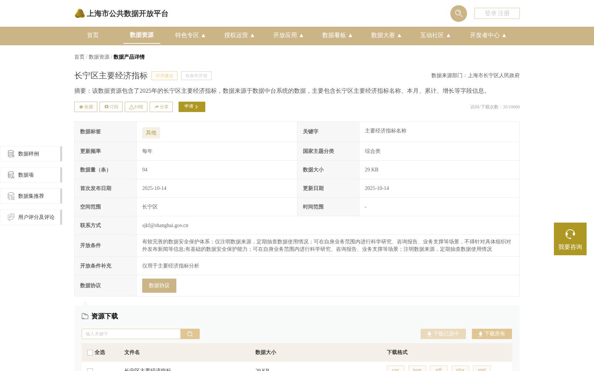
Task: Check the 全选 select-all checkbox
Action: tap(90, 352)
